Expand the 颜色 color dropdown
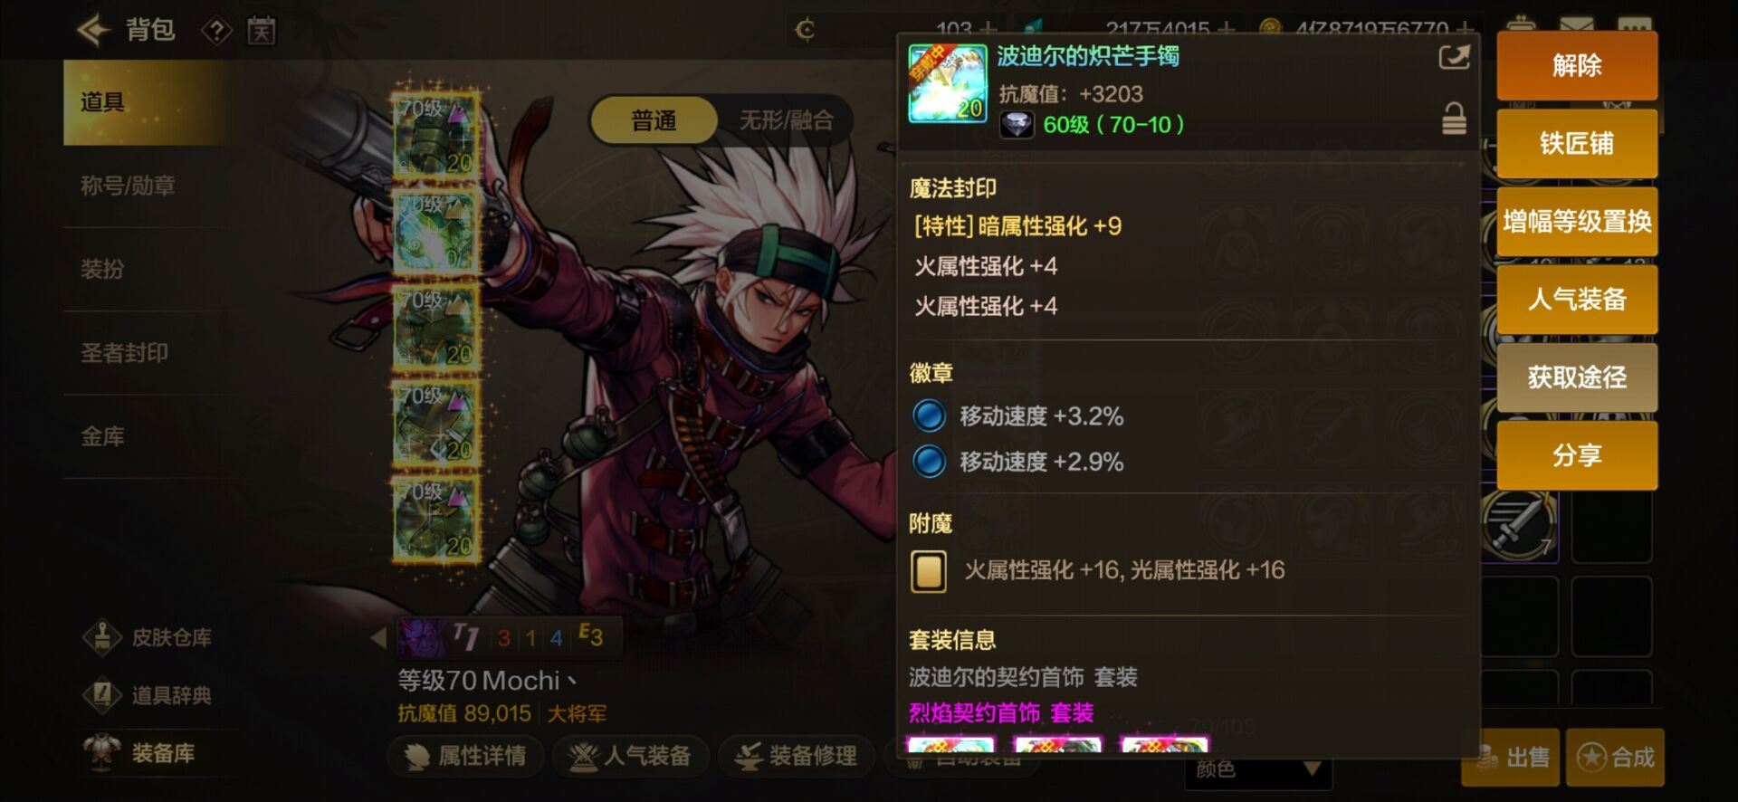The image size is (1738, 802). tap(1258, 769)
